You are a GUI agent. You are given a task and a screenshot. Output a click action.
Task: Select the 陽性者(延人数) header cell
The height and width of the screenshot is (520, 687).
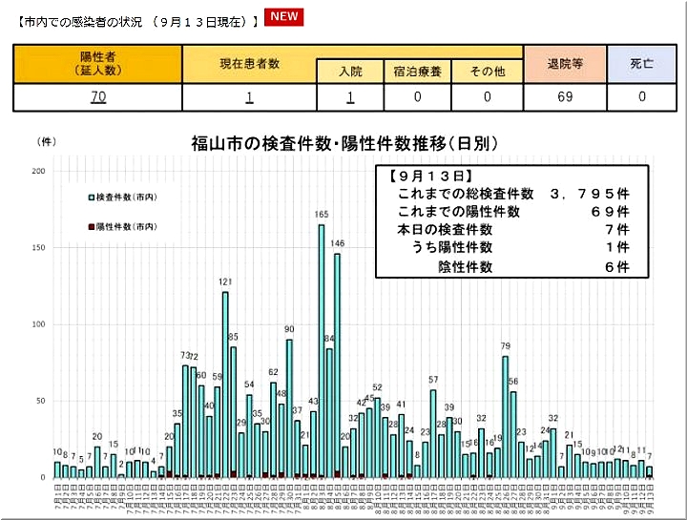click(x=98, y=63)
